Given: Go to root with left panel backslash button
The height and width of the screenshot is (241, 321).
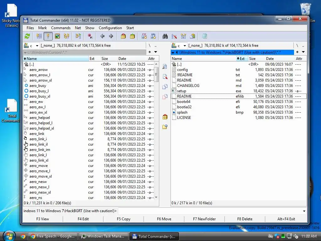Looking at the screenshot, I should [150, 46].
